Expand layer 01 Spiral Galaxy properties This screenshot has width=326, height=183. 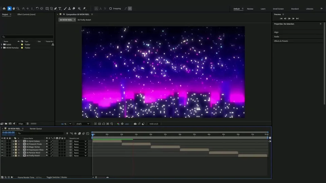13,141
